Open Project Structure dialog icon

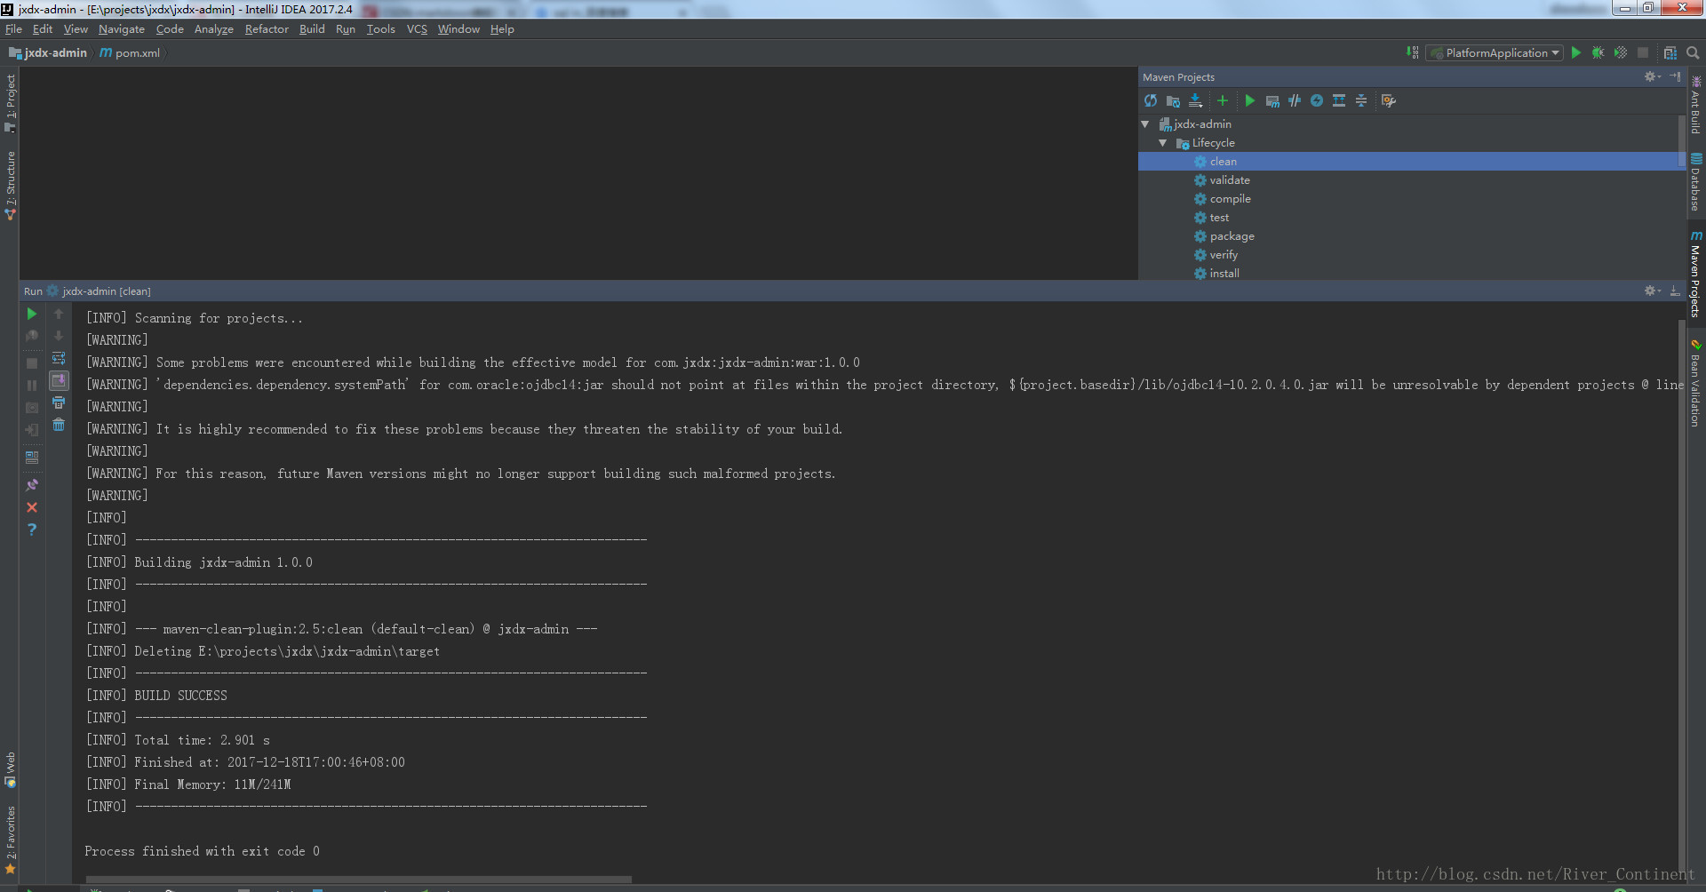pos(1670,53)
